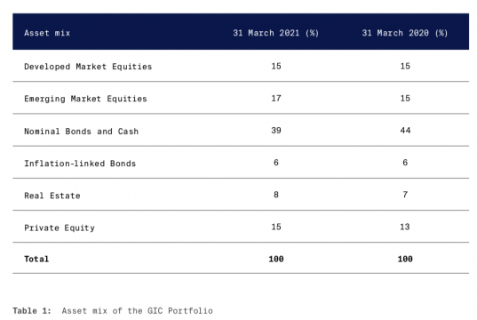
Task: Select the 'Real Estate' row label
Action: coord(52,196)
